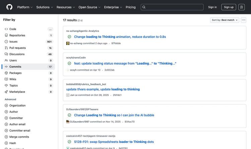Viewport: 251px width, 149px height.
Task: Go to the Pricing page
Action: click(x=131, y=7)
